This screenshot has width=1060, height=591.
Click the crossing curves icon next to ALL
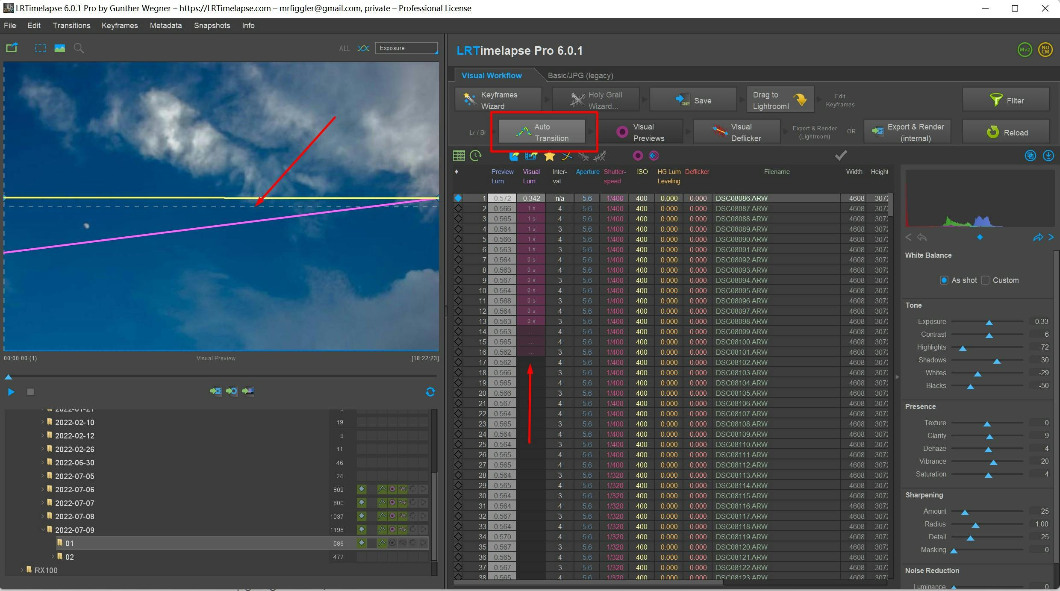pos(363,48)
